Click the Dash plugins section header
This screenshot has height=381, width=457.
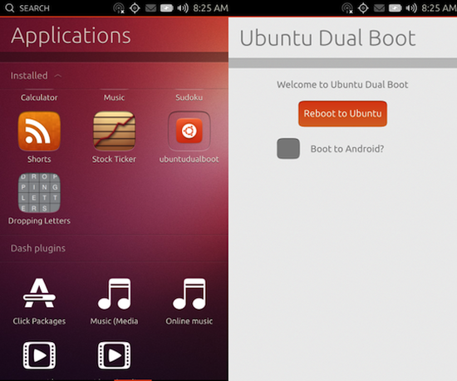click(38, 249)
